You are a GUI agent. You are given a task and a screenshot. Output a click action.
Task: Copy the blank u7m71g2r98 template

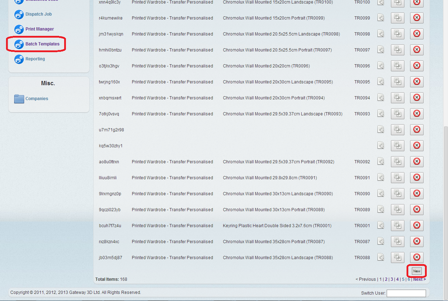tap(397, 130)
